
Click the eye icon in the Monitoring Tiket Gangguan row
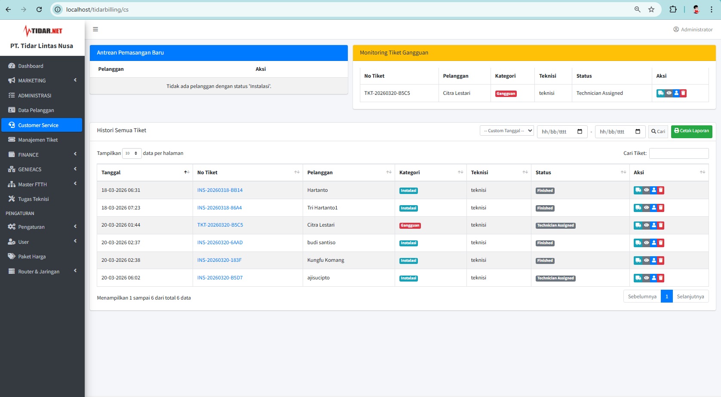click(x=669, y=93)
